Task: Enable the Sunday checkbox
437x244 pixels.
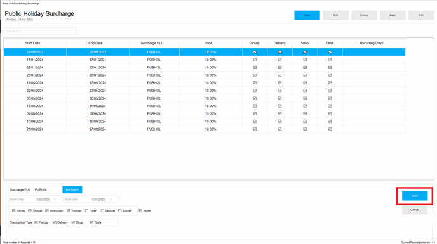Action: coord(120,211)
